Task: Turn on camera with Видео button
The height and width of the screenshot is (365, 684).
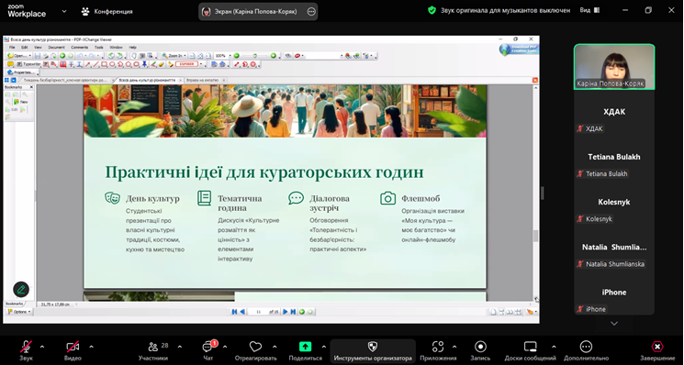Action: click(73, 350)
